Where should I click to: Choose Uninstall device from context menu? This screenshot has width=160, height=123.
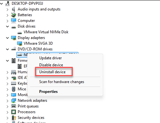[52, 72]
